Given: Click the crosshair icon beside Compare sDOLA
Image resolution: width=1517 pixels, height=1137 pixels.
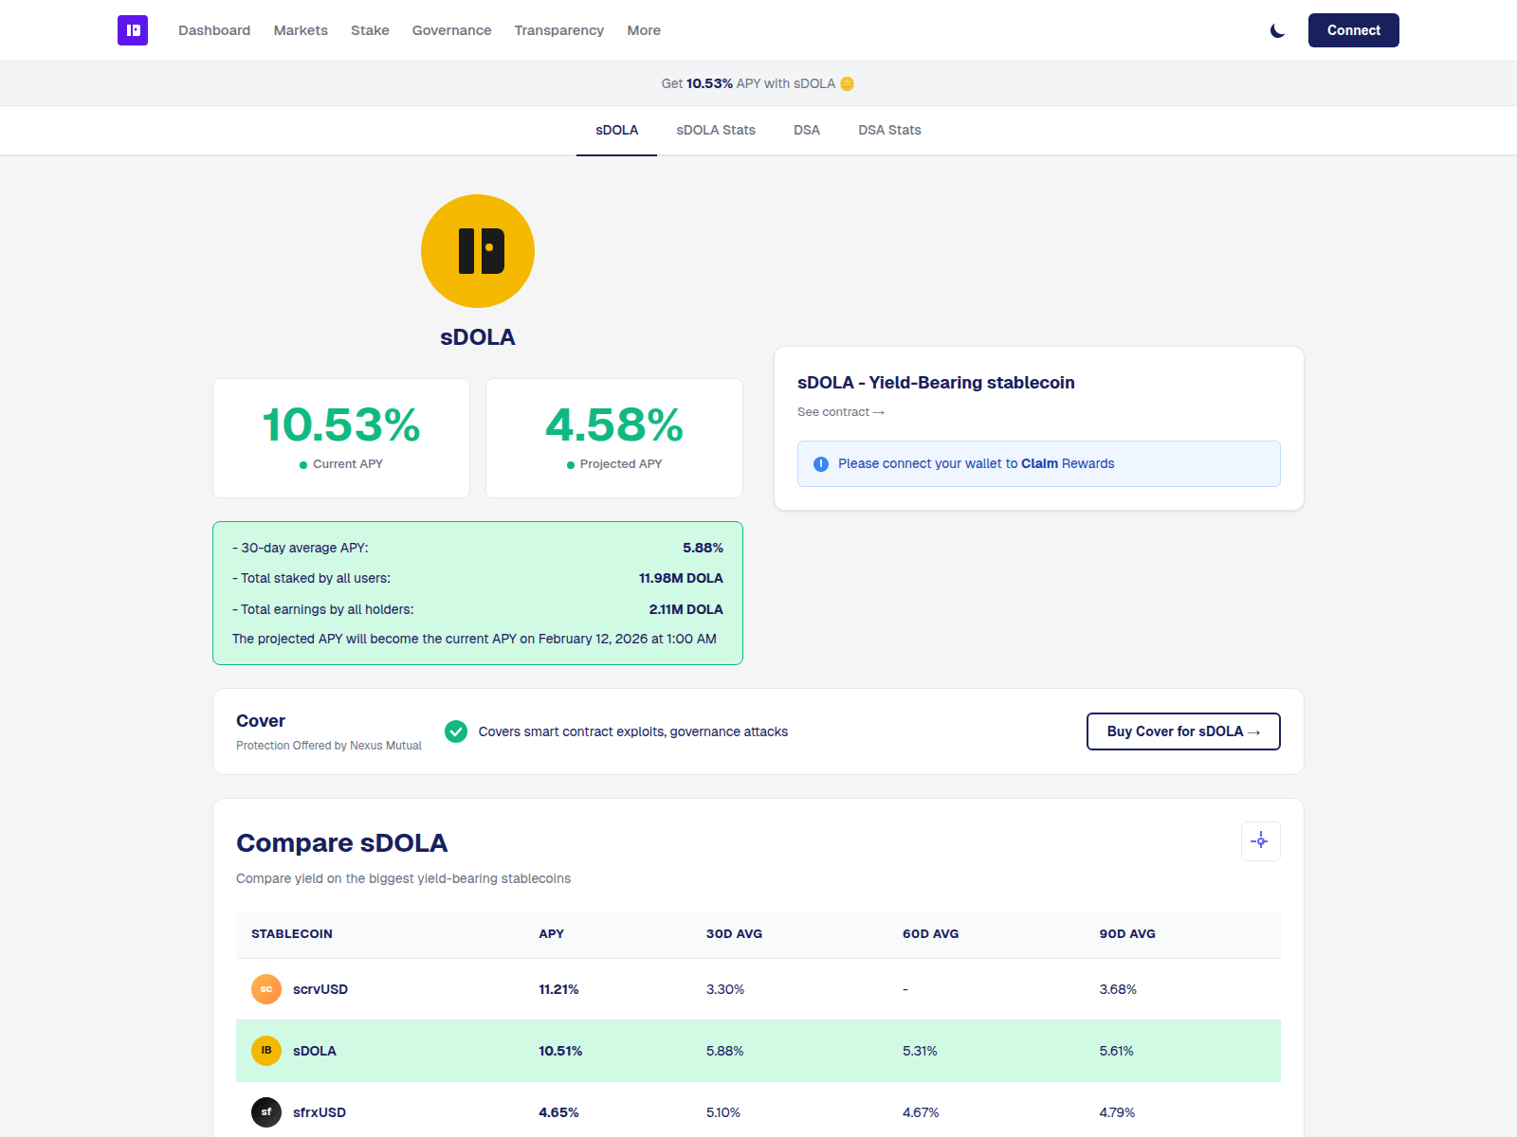Looking at the screenshot, I should [1261, 841].
